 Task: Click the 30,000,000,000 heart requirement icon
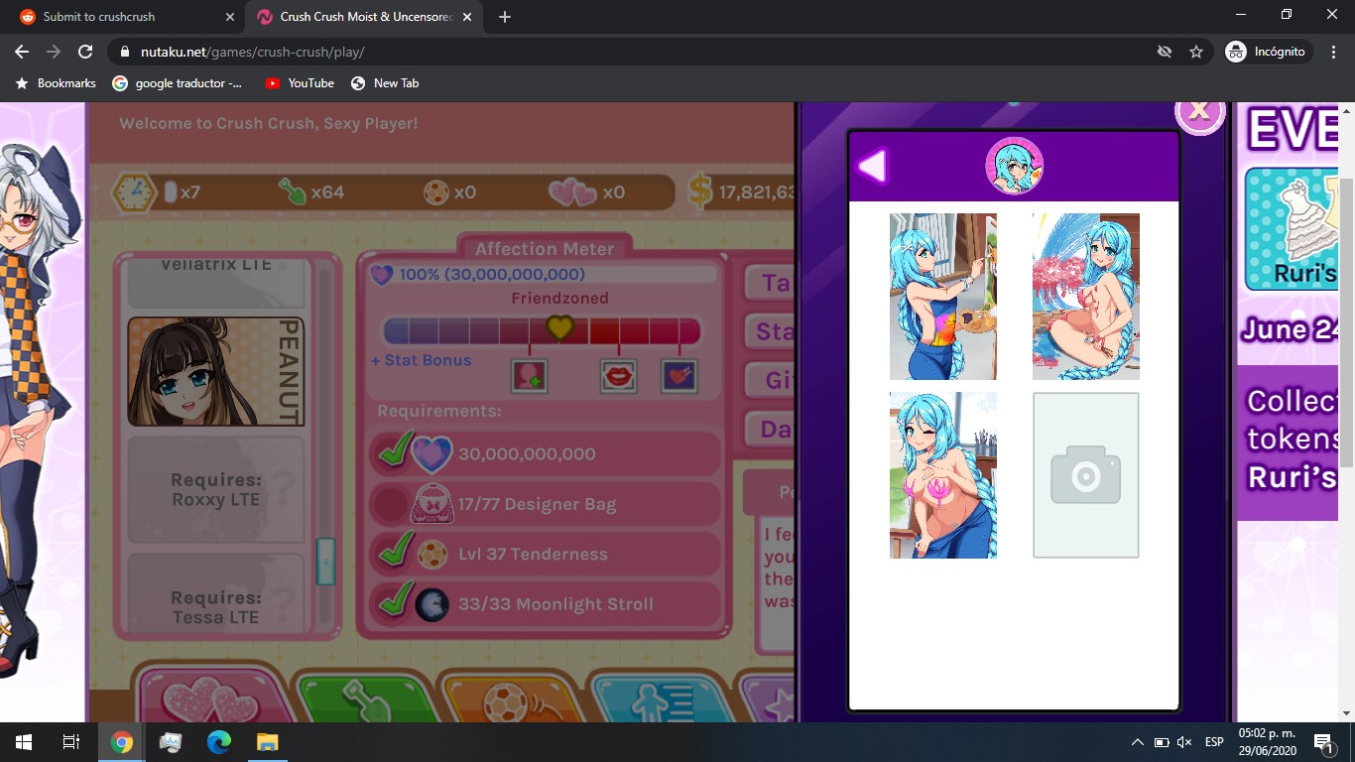point(431,454)
